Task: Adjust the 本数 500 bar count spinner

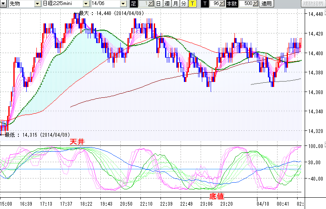Action: coord(256,4)
